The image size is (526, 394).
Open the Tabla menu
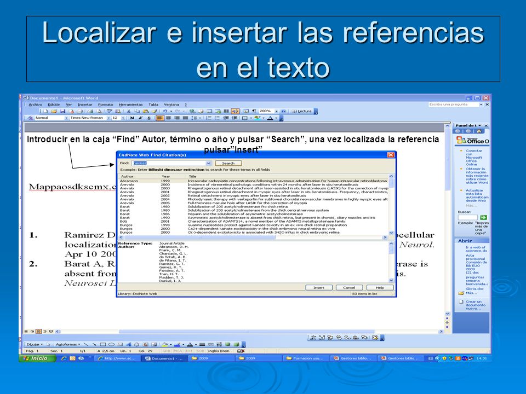(153, 105)
